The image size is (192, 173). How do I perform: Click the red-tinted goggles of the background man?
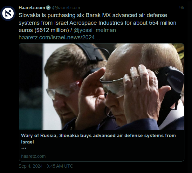pyautogui.click(x=64, y=89)
